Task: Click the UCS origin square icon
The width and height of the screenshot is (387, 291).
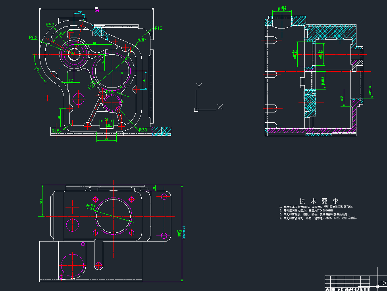Action: tap(196, 110)
